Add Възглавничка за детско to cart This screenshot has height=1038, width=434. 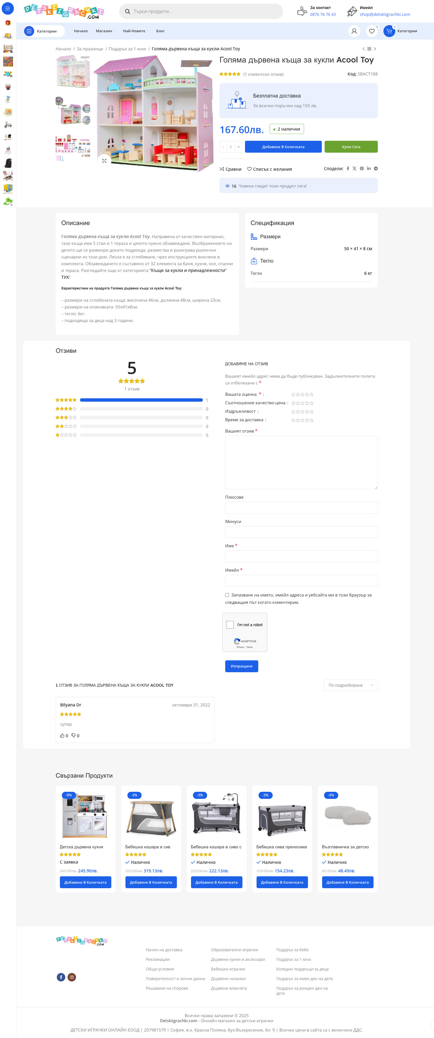coord(348,882)
